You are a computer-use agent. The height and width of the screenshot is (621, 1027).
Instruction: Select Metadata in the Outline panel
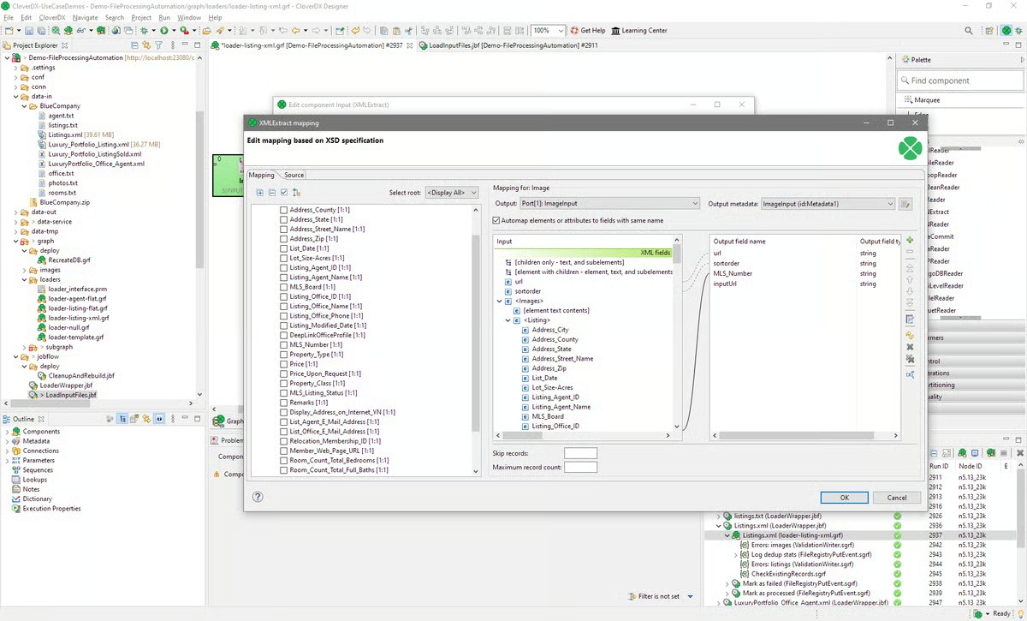tap(36, 441)
